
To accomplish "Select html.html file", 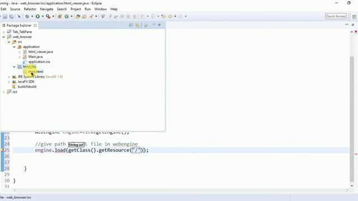I will click(36, 71).
